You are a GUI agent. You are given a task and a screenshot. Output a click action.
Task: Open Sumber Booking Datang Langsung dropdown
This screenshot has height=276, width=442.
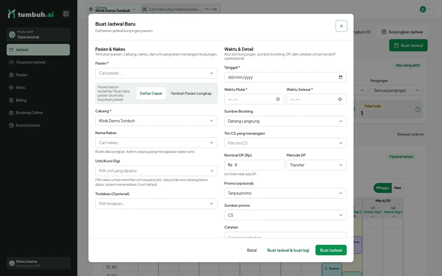tap(285, 121)
